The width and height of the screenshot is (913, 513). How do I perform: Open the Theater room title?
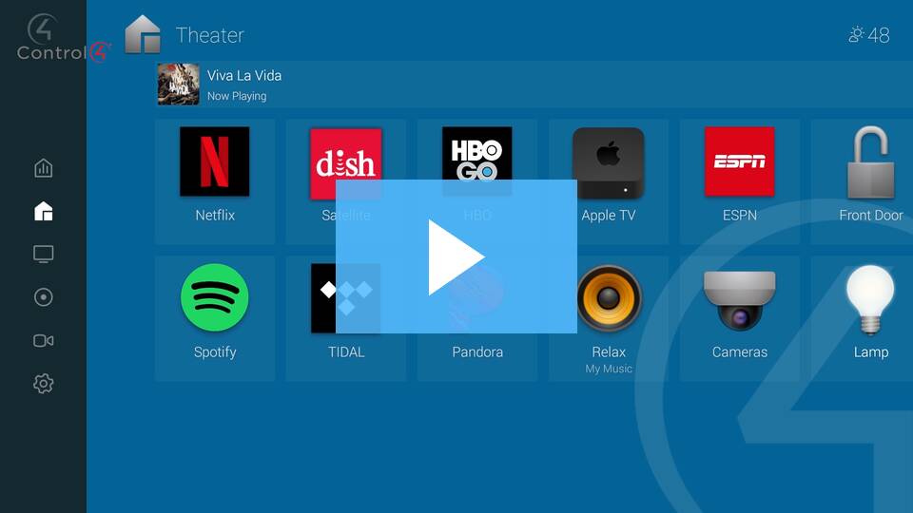209,35
